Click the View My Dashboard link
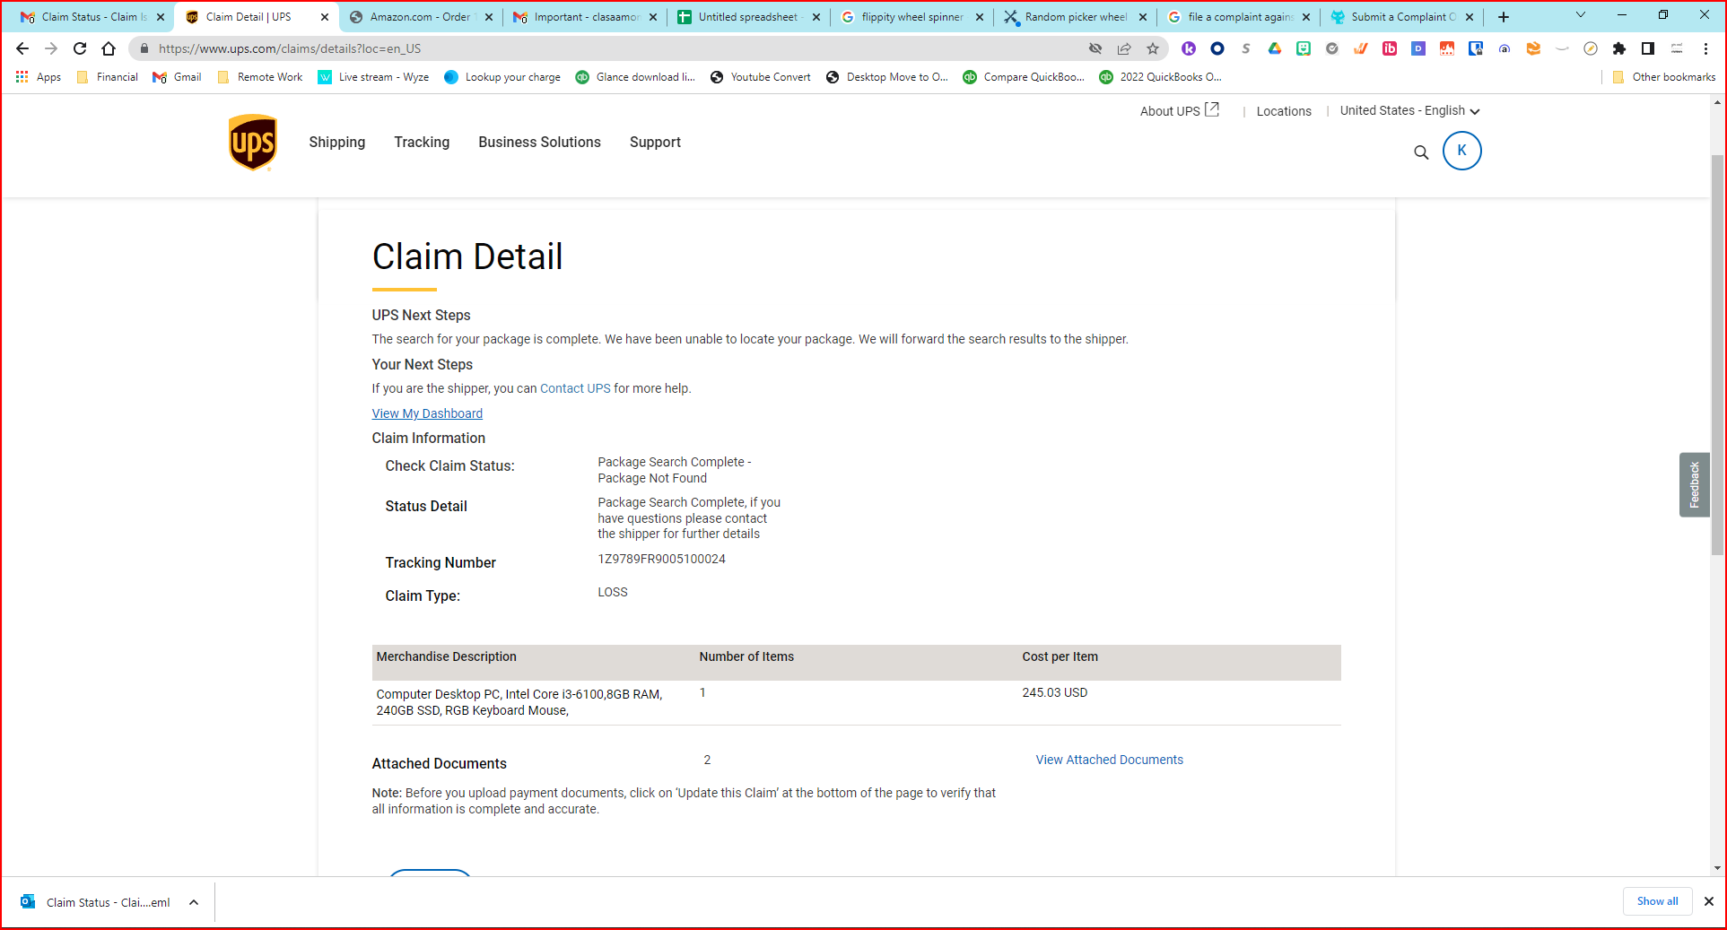This screenshot has height=930, width=1727. pyautogui.click(x=427, y=413)
